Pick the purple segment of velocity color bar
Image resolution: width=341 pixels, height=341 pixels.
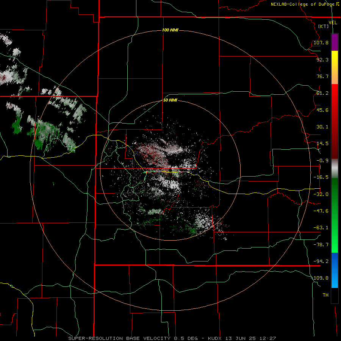pyautogui.click(x=335, y=42)
